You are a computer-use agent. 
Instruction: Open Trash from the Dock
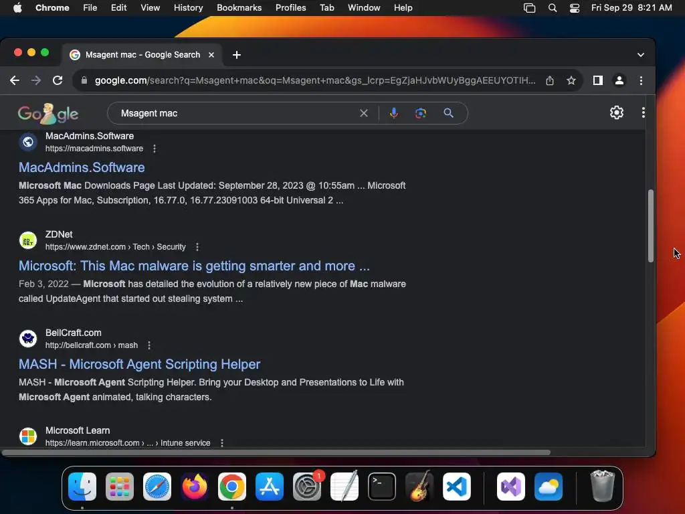(603, 487)
